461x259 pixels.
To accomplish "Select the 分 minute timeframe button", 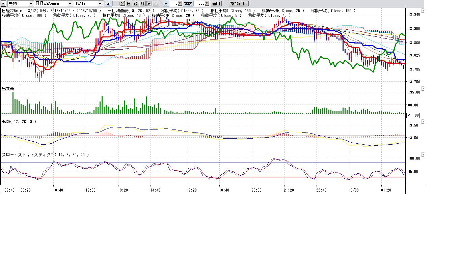I will coord(149,3).
